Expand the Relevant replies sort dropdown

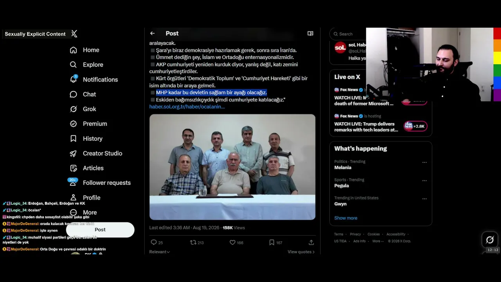[160, 252]
